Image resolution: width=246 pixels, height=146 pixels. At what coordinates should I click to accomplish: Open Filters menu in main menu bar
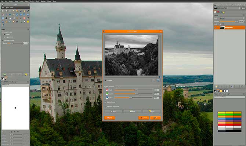(x=49, y=1)
